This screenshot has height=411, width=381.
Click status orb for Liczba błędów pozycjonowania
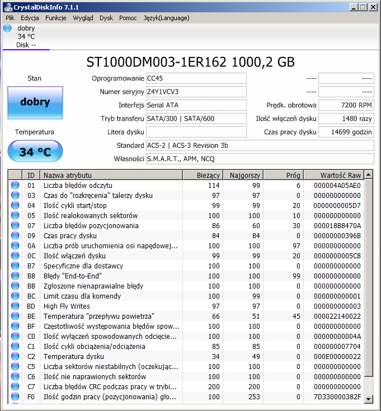15,225
